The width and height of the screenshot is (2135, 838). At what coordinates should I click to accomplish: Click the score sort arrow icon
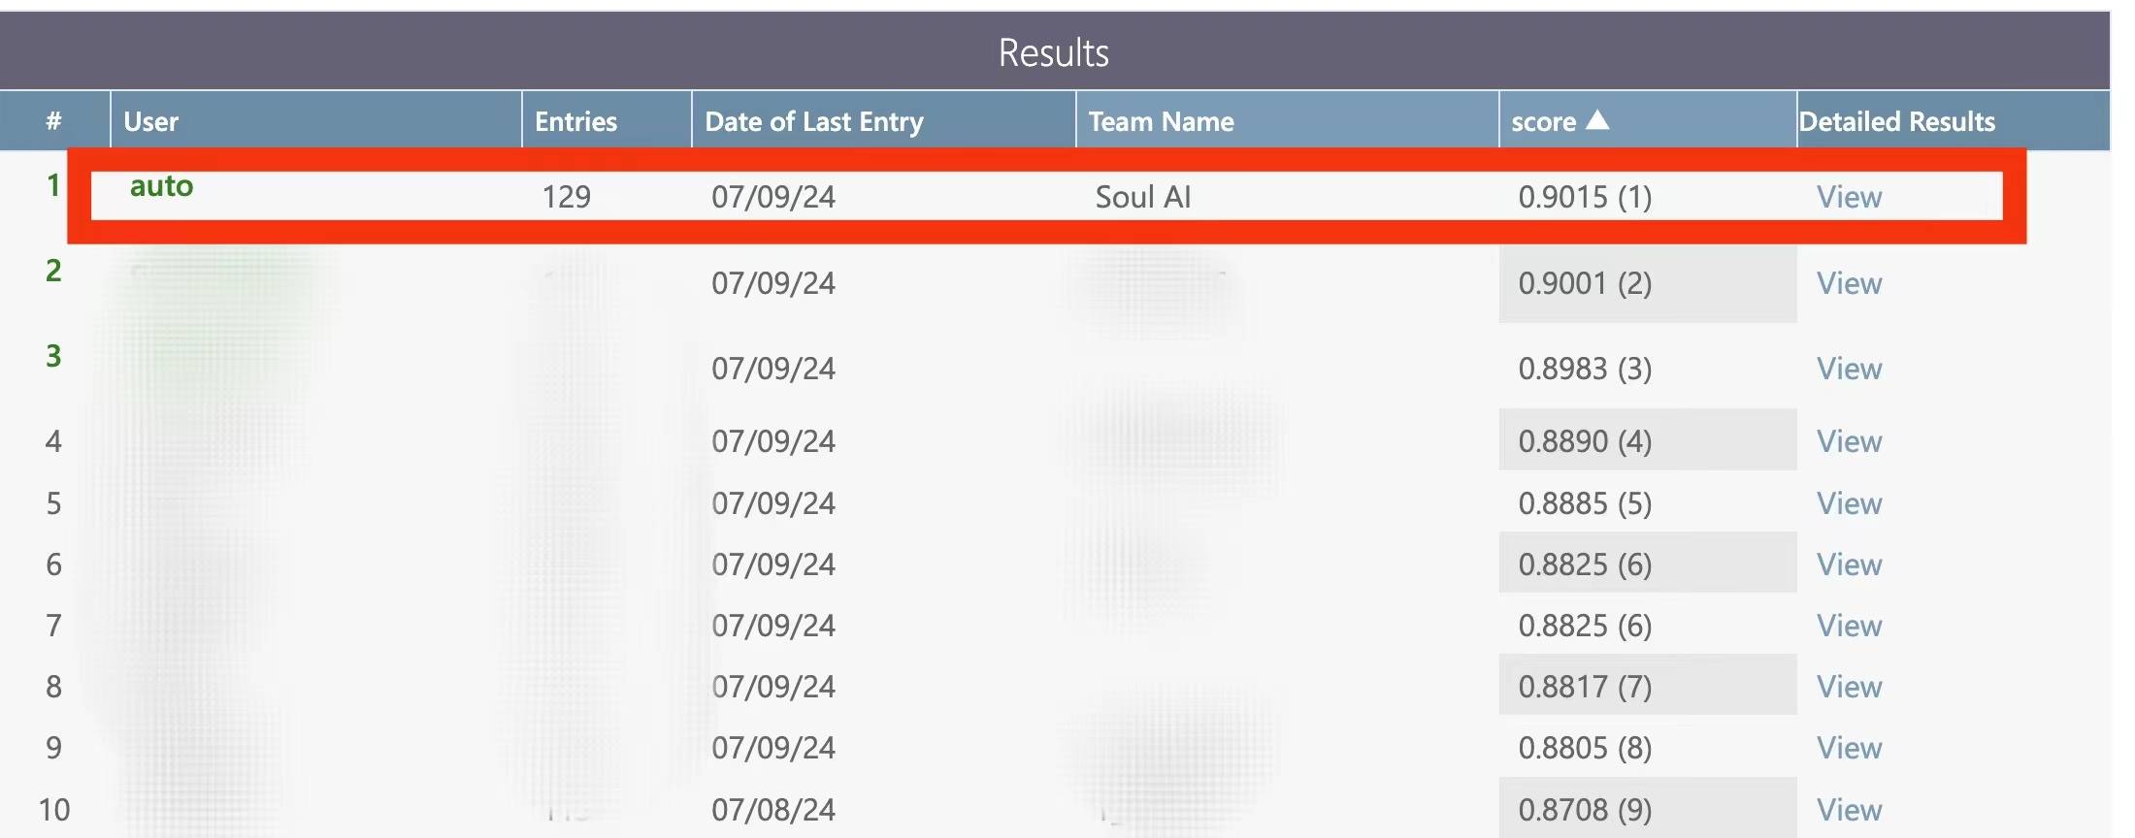[x=1597, y=120]
